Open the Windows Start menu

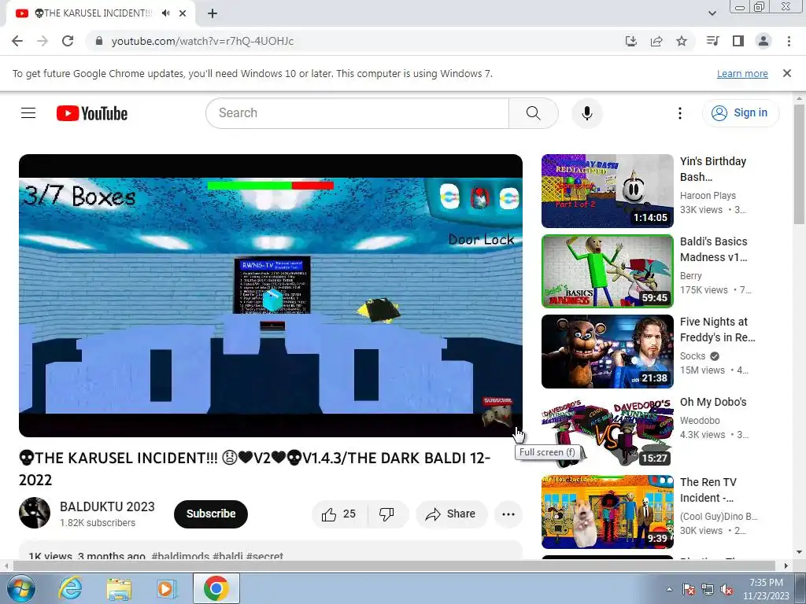pos(21,588)
